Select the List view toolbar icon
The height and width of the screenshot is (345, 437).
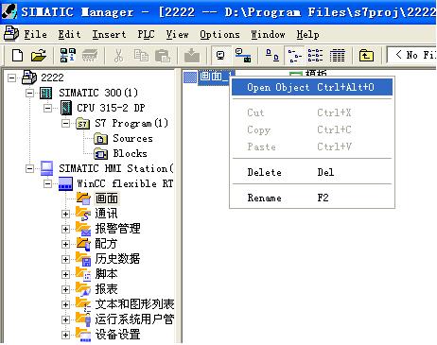pyautogui.click(x=315, y=56)
